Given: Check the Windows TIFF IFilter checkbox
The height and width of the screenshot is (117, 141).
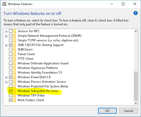Looking at the screenshot, I should click(x=11, y=96).
